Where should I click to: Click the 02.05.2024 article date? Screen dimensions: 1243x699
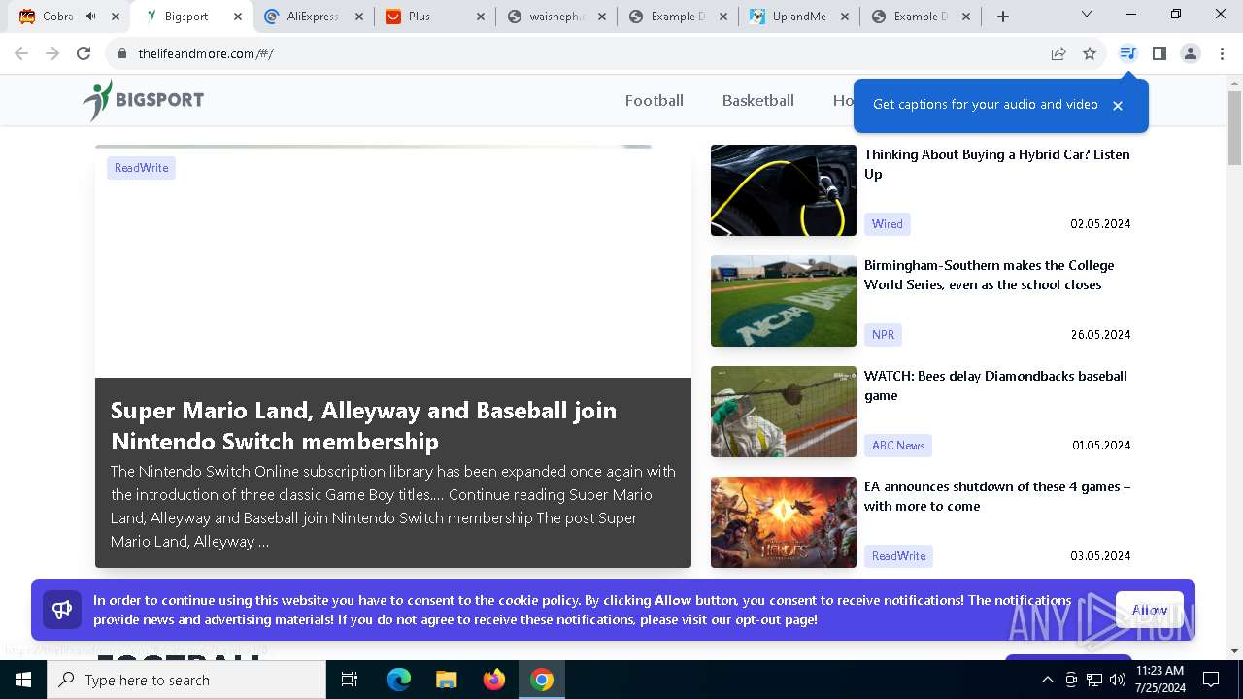point(1100,224)
